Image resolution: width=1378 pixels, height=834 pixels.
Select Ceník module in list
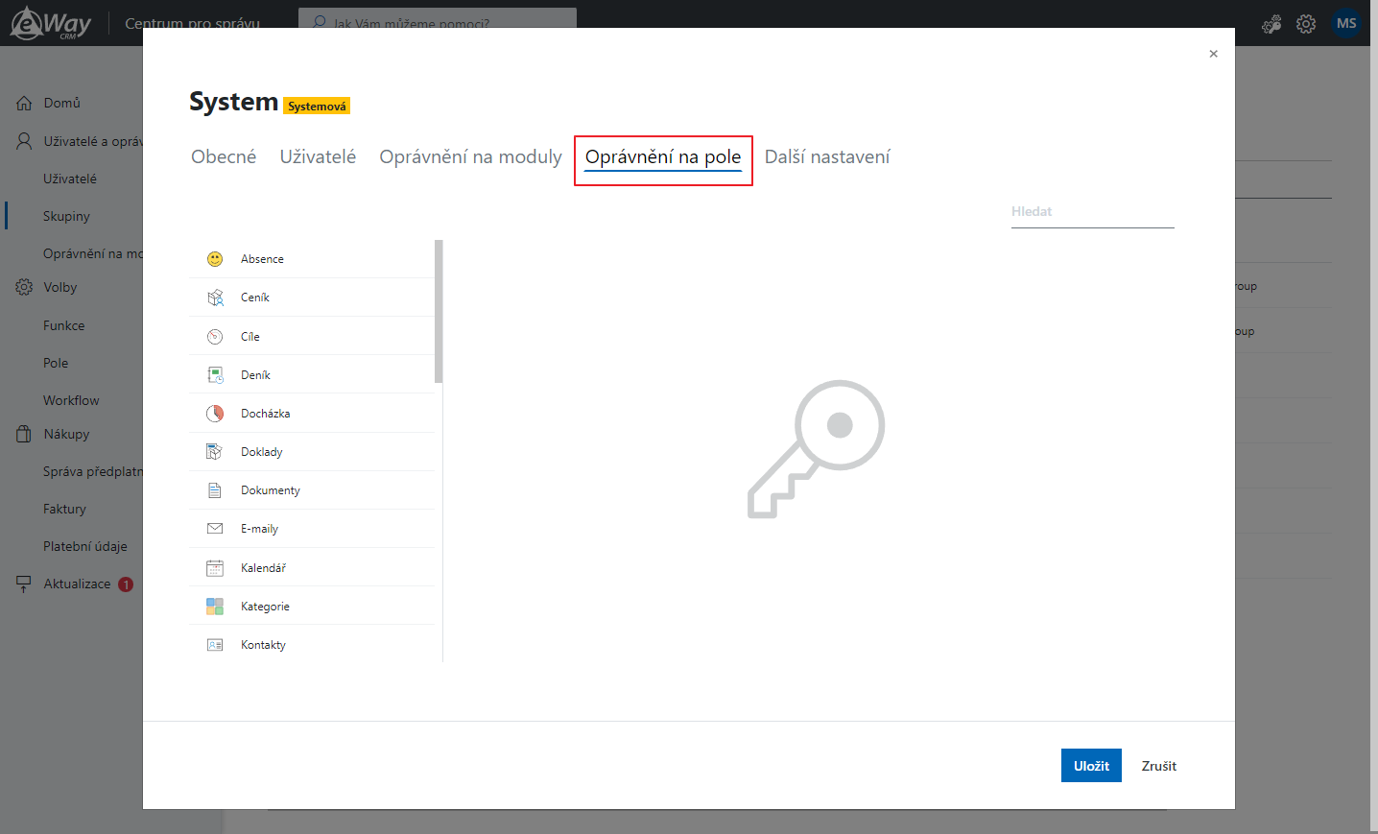311,298
